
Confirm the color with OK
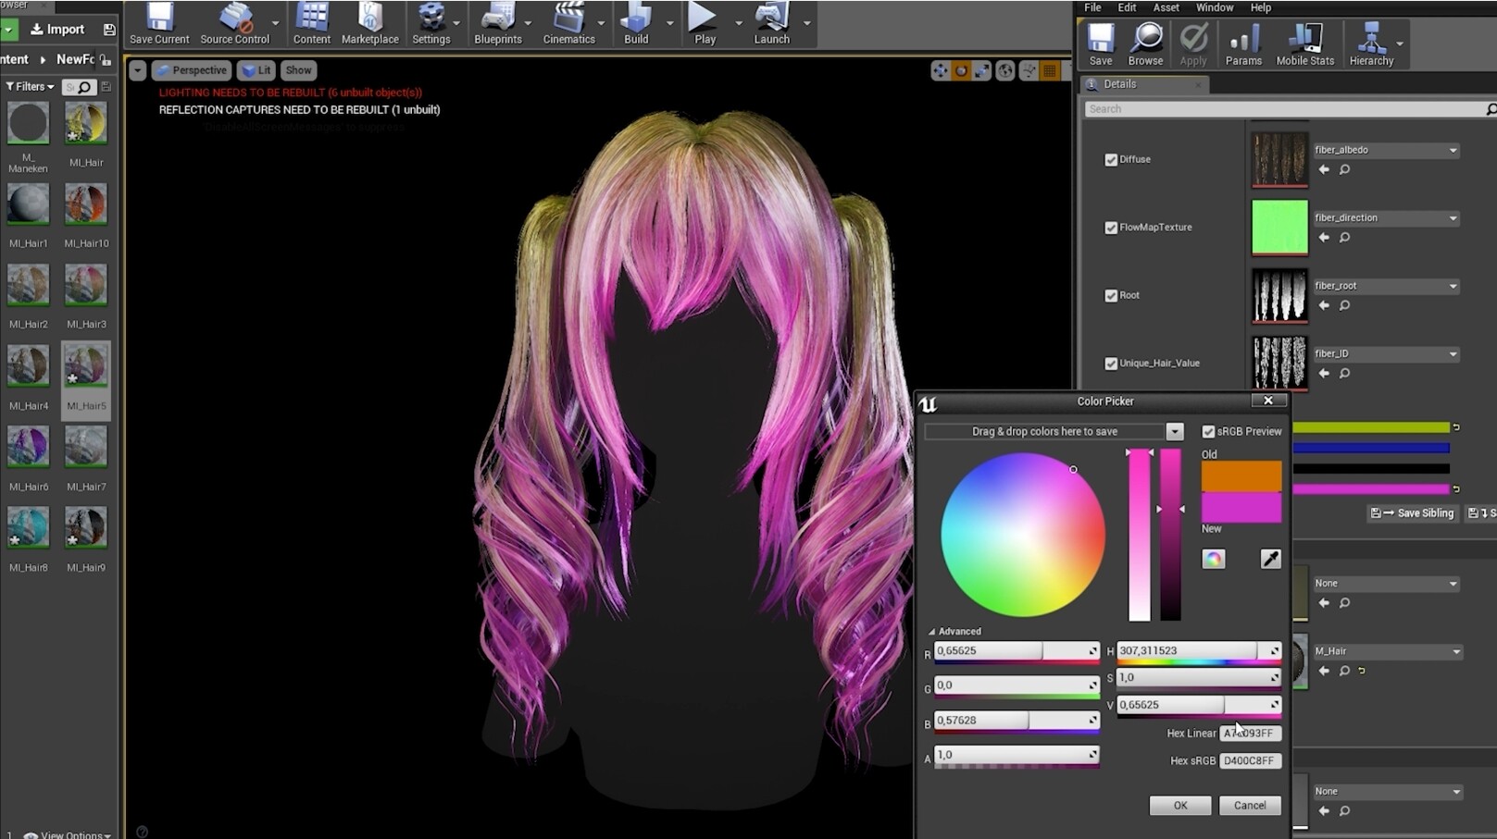pyautogui.click(x=1179, y=805)
